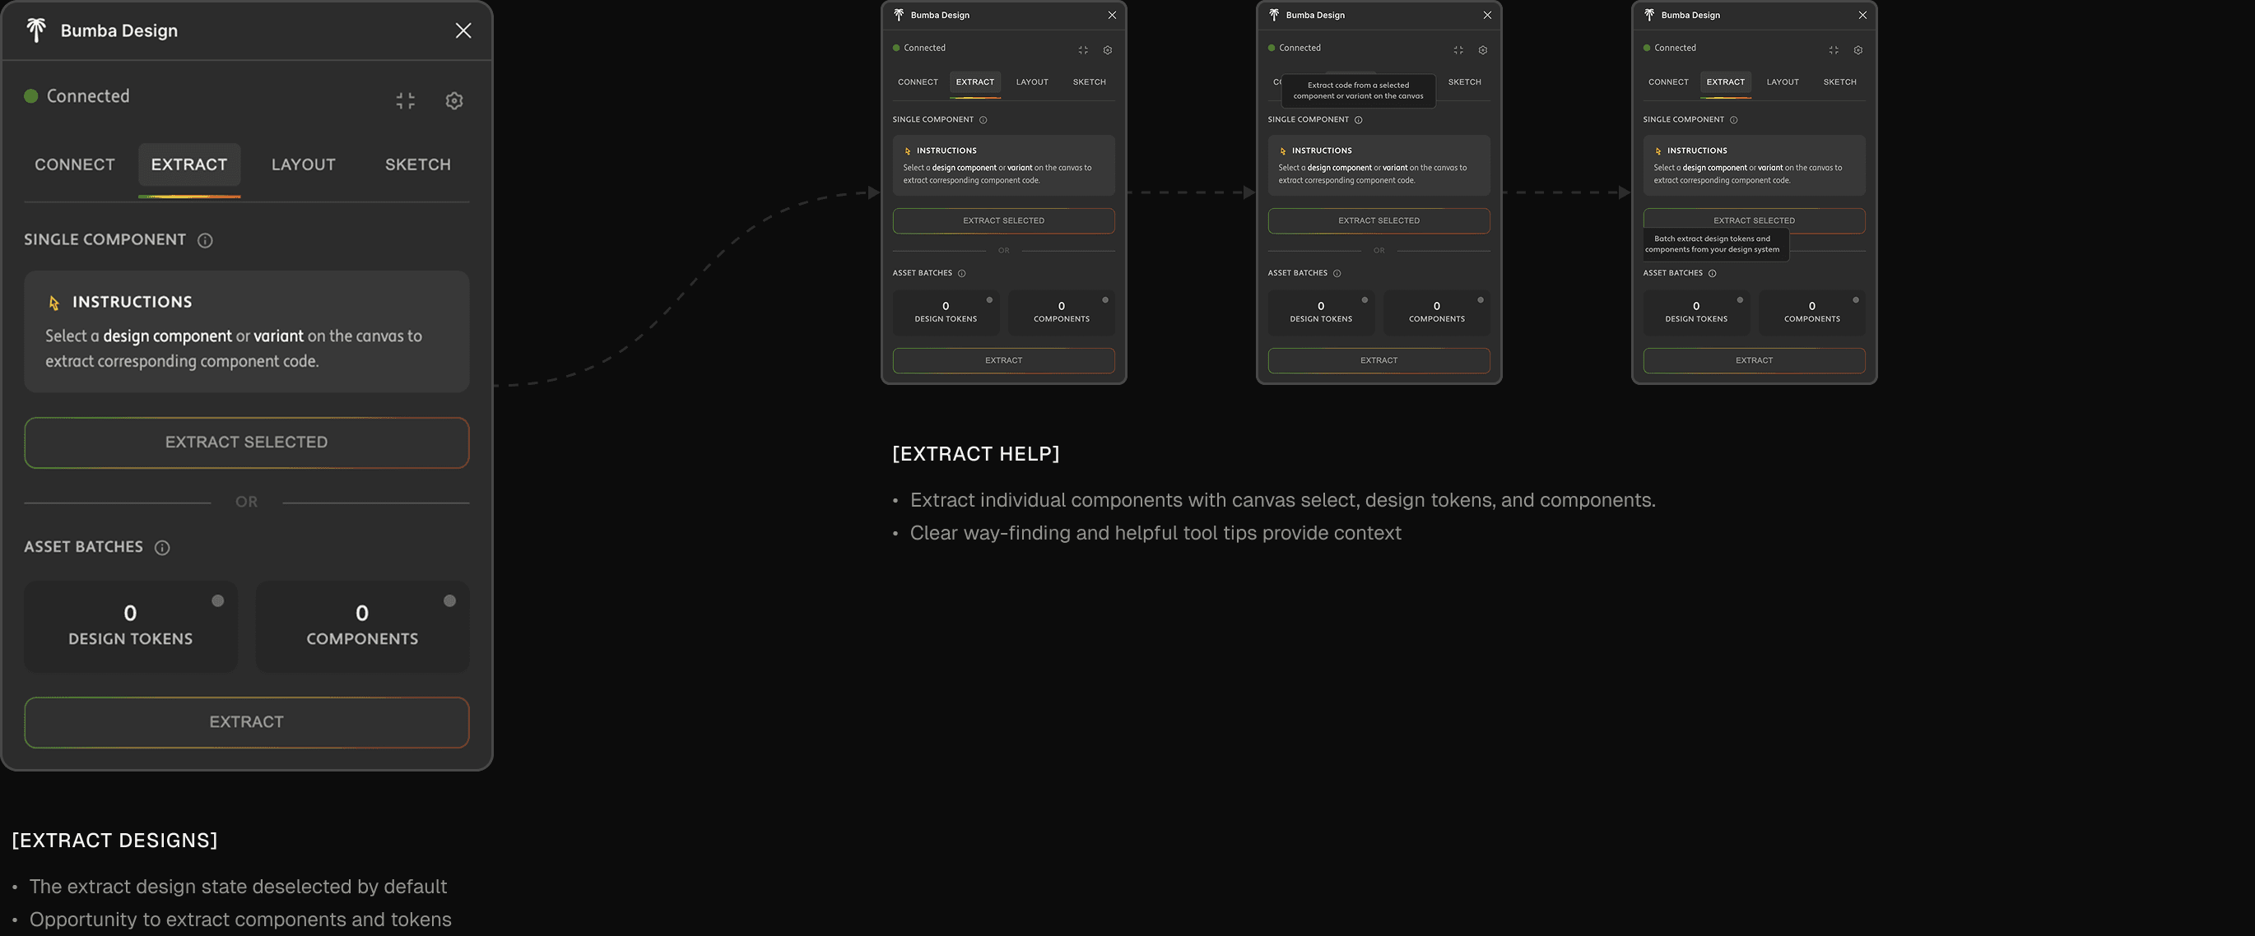Click collapse icon in leftmost small panel
Viewport: 2255px width, 936px height.
1083,50
